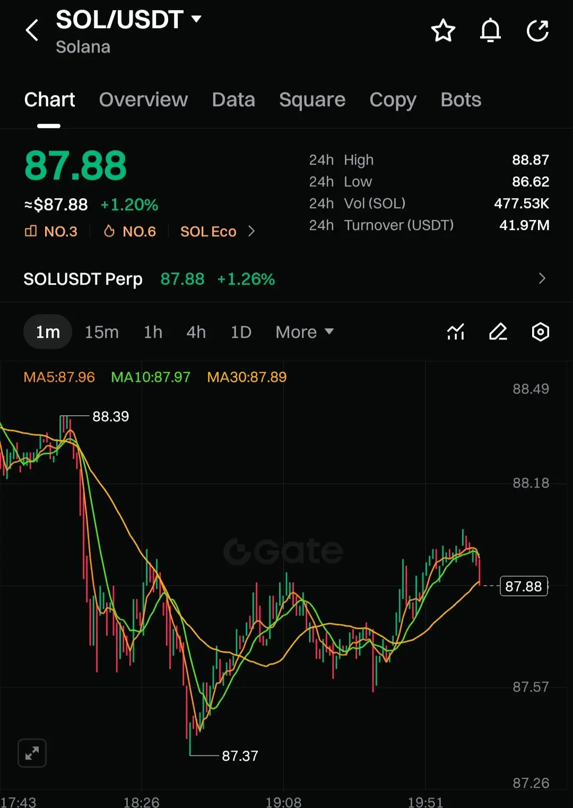
Task: Tap the 24h Vol value 477.53K
Action: (x=522, y=203)
